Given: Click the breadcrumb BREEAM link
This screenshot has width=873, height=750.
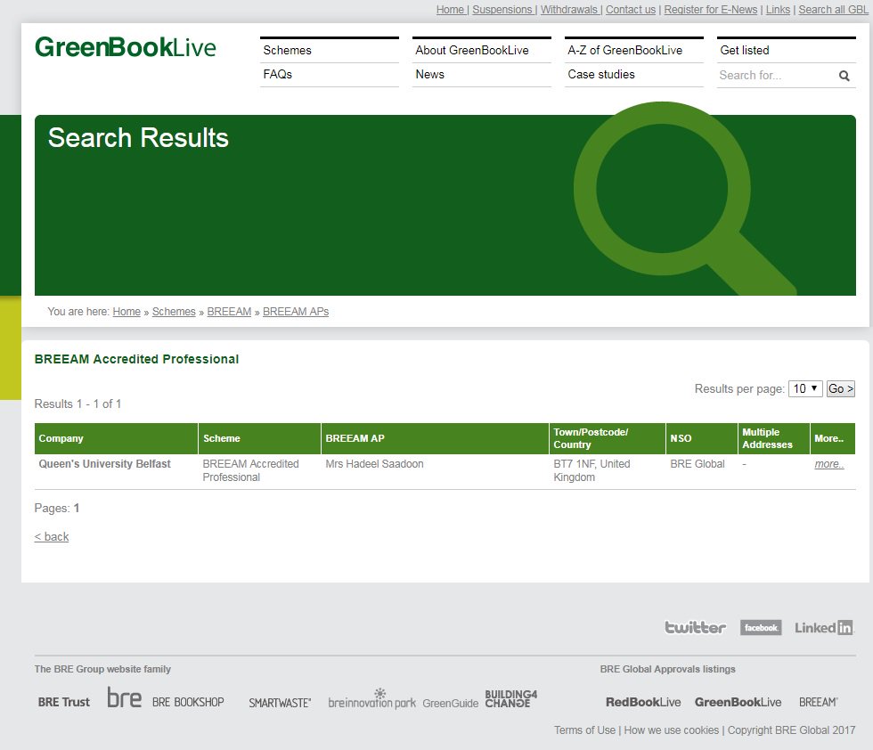Looking at the screenshot, I should click(229, 312).
